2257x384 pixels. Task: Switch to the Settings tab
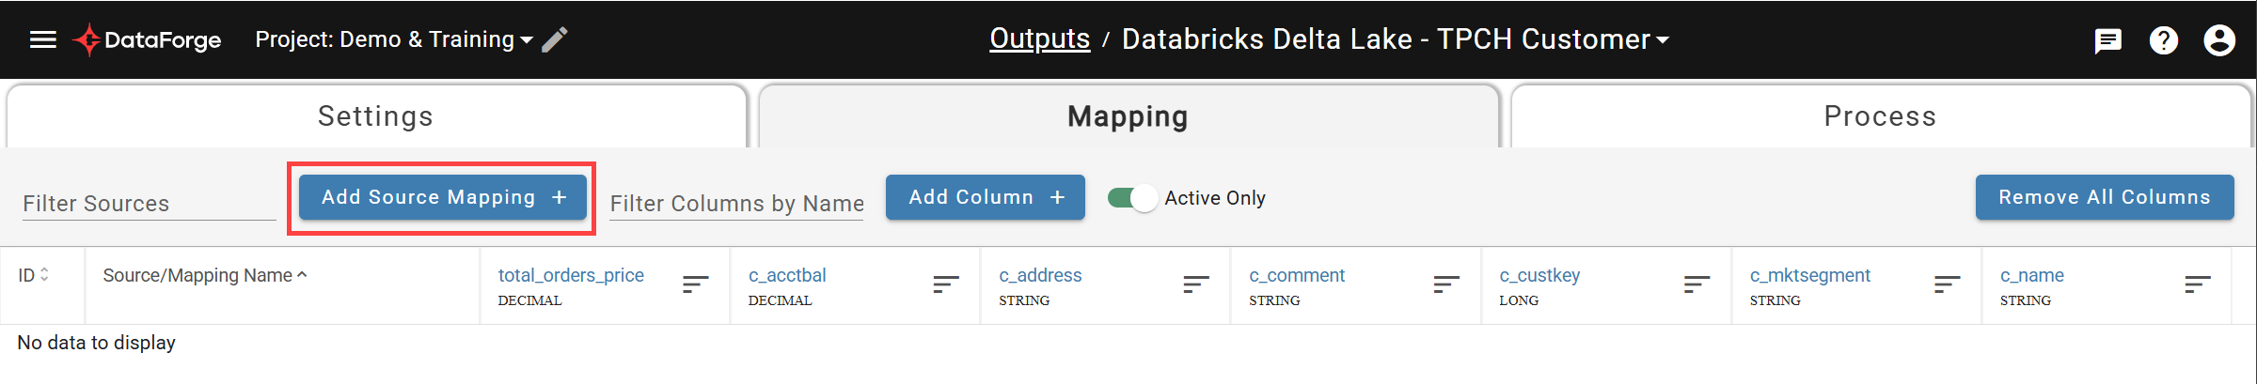tap(376, 116)
